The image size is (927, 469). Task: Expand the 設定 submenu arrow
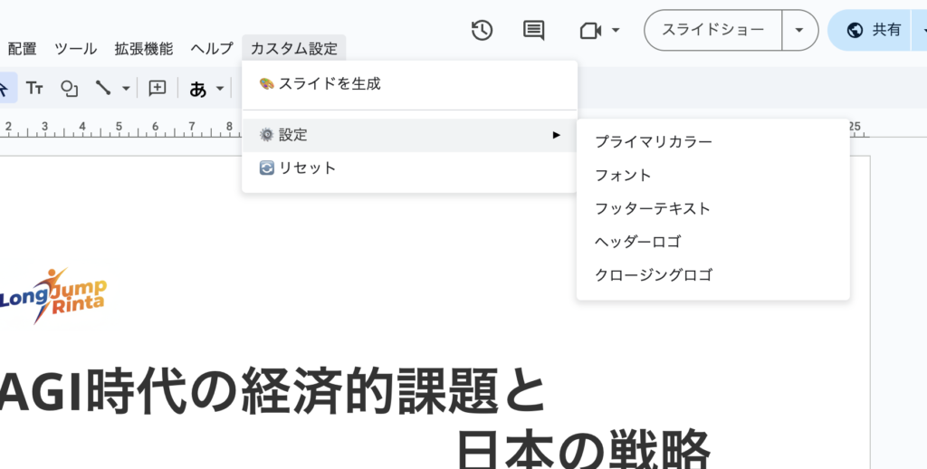click(x=556, y=135)
